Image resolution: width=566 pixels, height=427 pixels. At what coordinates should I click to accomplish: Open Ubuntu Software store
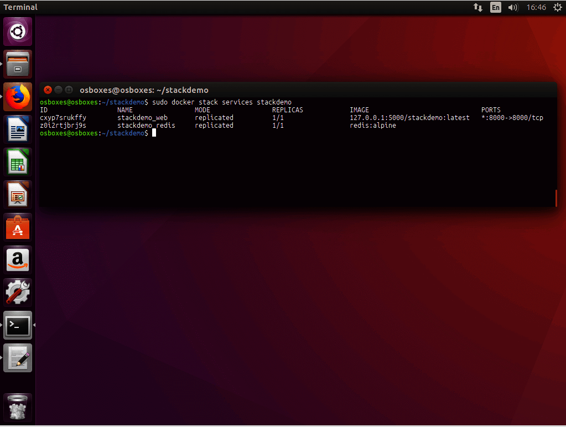click(18, 227)
